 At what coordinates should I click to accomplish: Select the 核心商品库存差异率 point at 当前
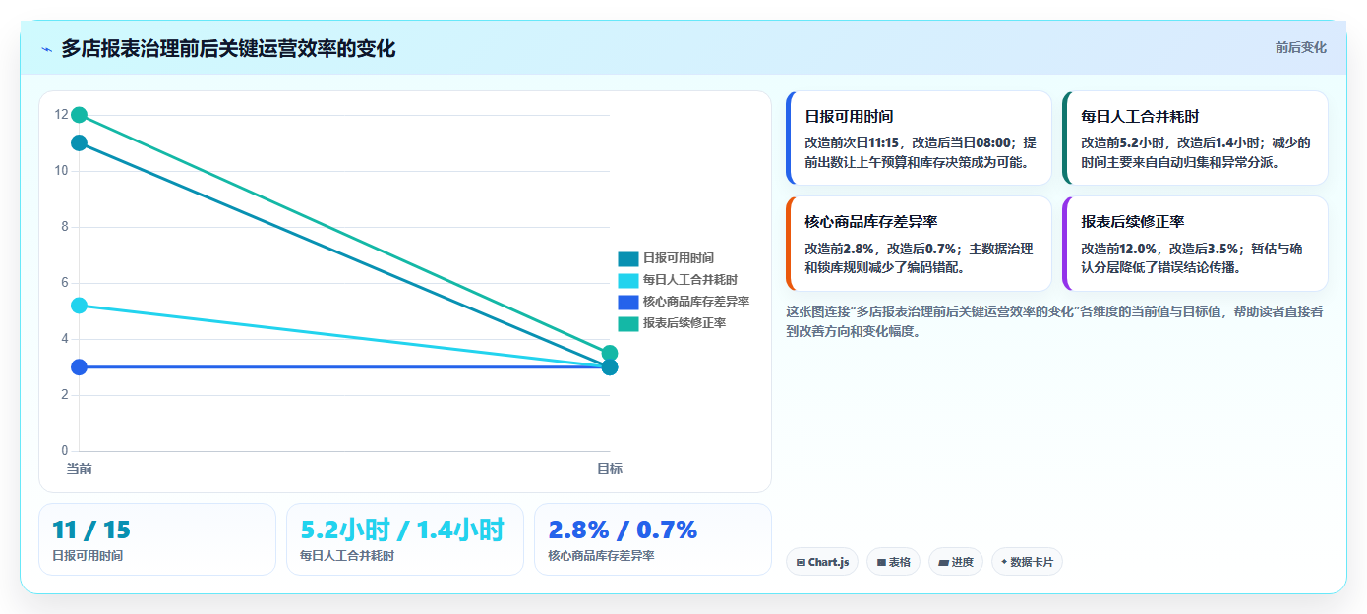(79, 367)
